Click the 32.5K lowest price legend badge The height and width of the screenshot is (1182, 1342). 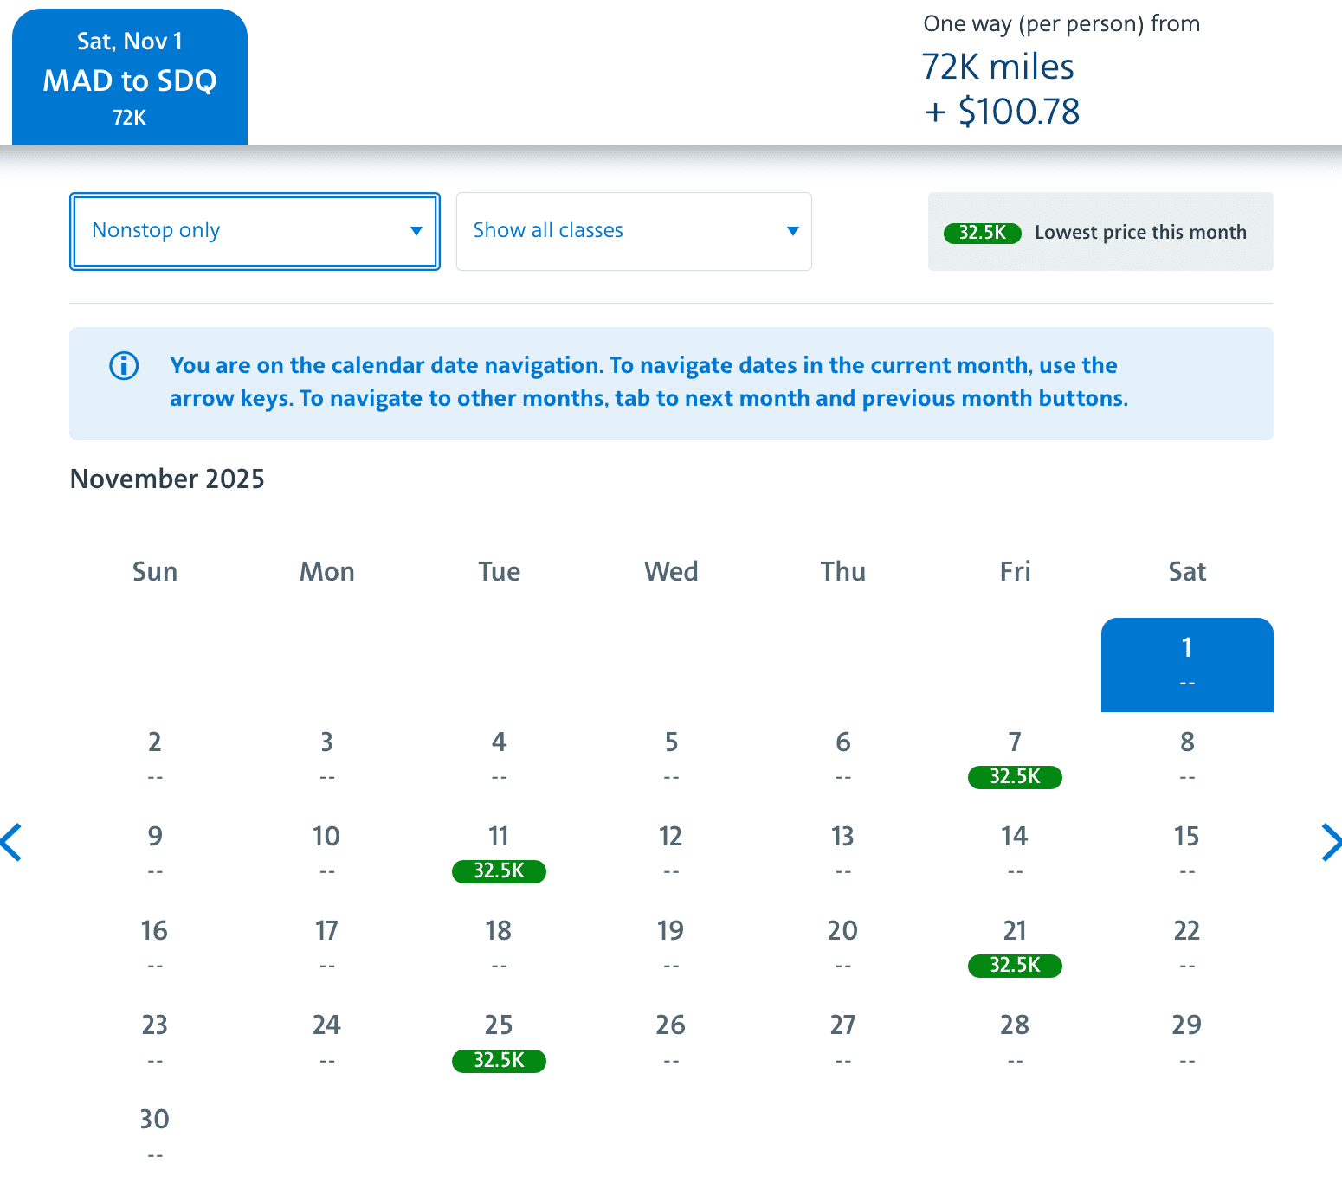click(x=982, y=233)
